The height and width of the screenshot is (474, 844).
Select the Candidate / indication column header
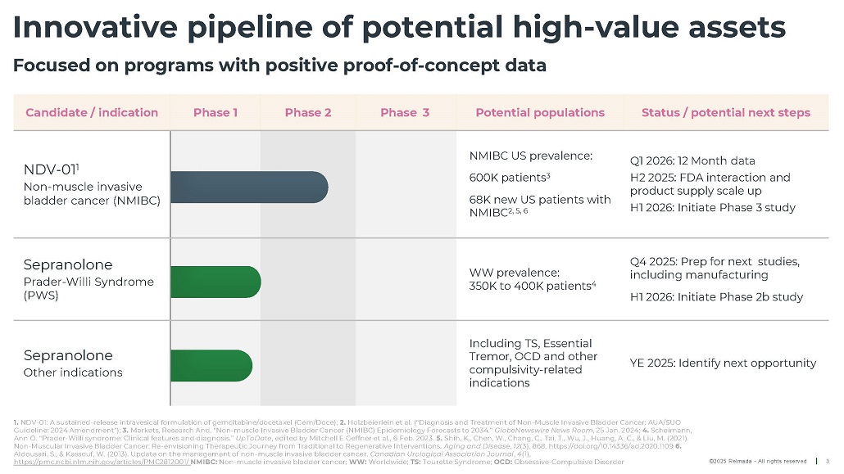coord(92,113)
